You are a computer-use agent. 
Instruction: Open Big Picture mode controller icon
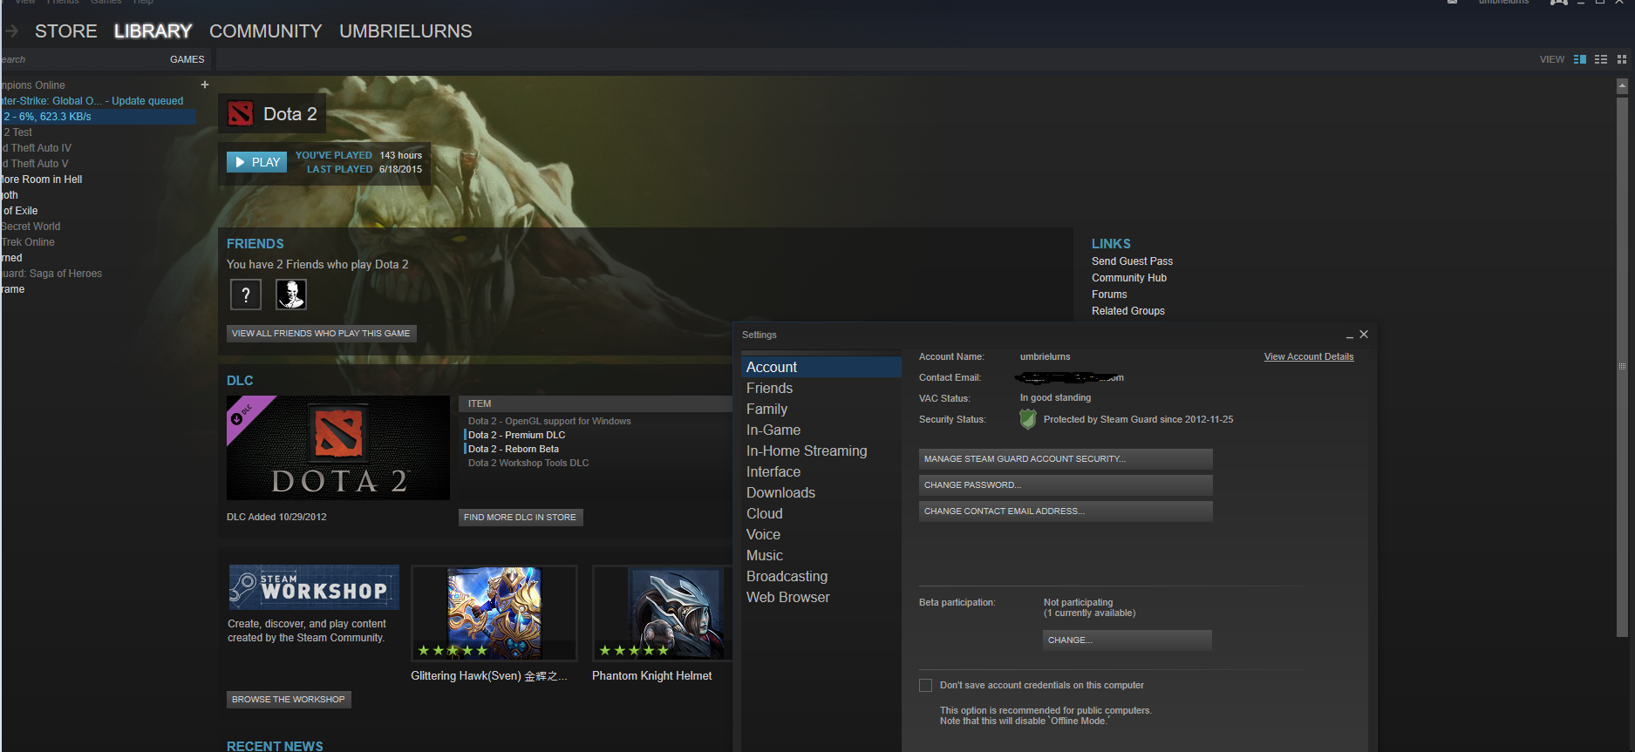pyautogui.click(x=1558, y=3)
